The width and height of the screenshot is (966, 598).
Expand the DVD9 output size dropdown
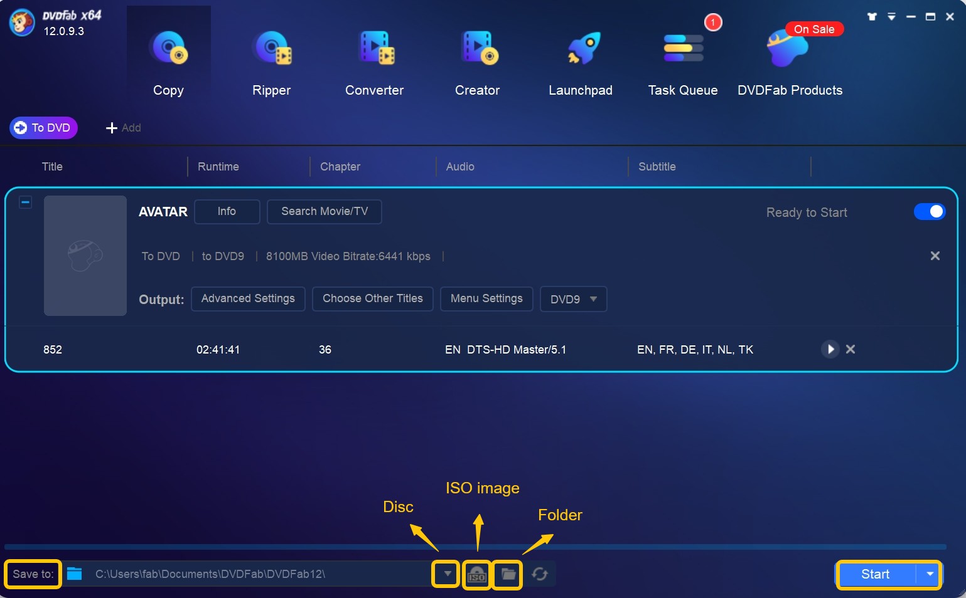click(574, 299)
